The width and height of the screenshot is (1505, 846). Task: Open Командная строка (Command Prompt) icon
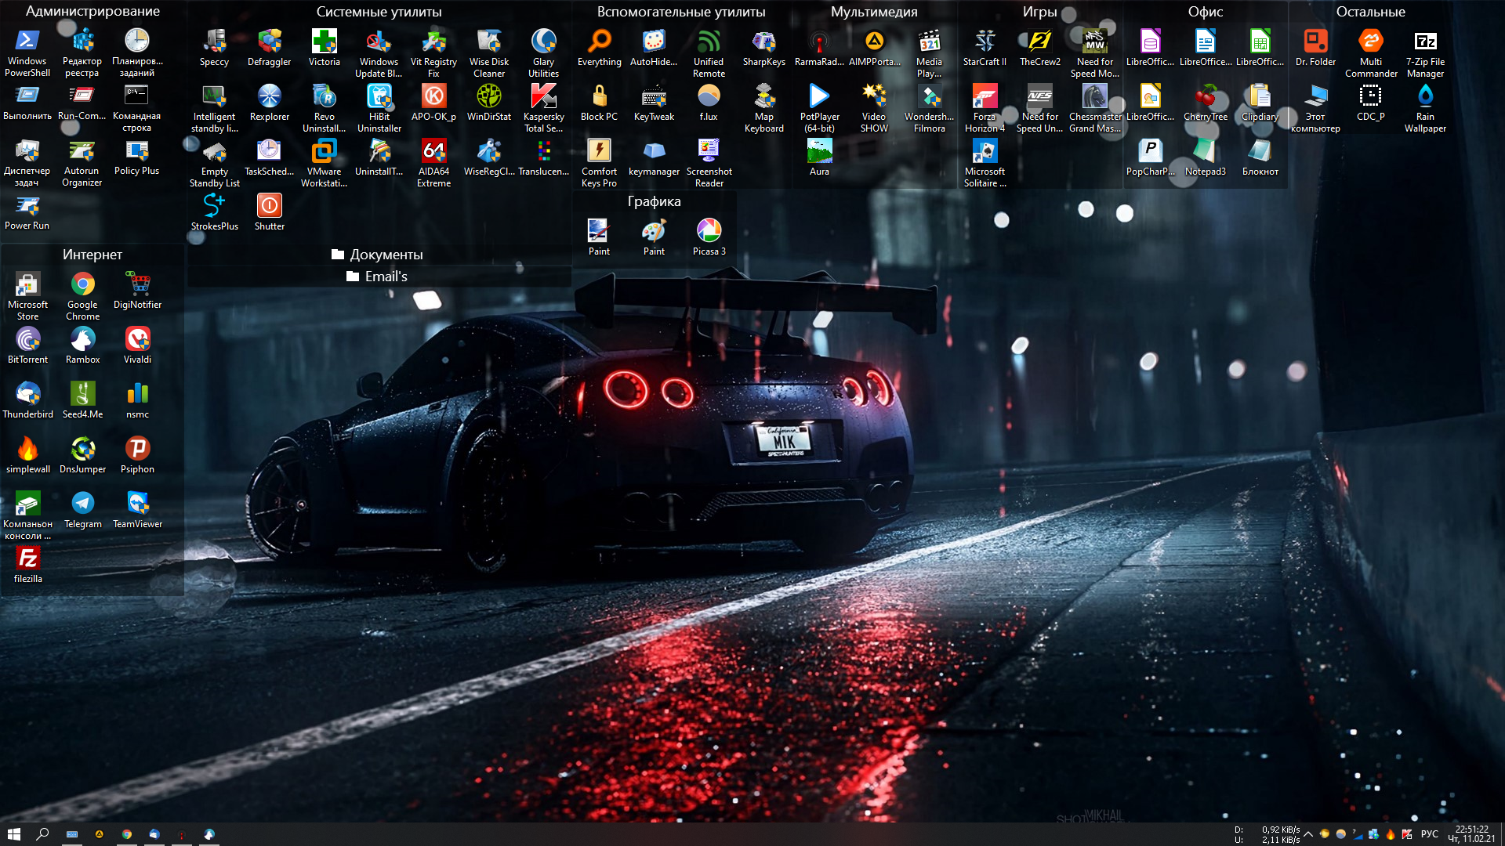137,108
